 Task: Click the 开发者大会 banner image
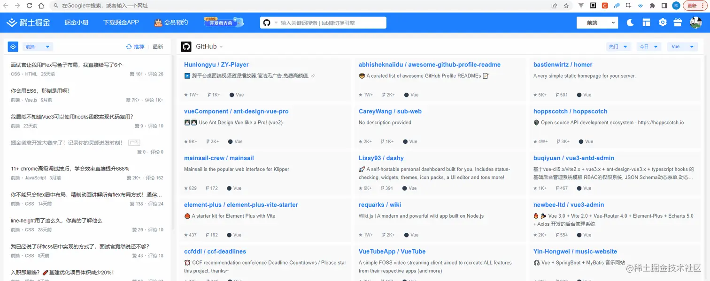(224, 22)
